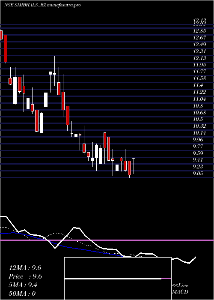Click the 9.23 price axis label

[x=198, y=167]
